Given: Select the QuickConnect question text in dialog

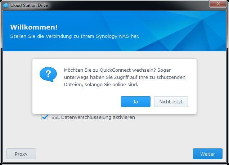Looking at the screenshot, I should pyautogui.click(x=125, y=77).
